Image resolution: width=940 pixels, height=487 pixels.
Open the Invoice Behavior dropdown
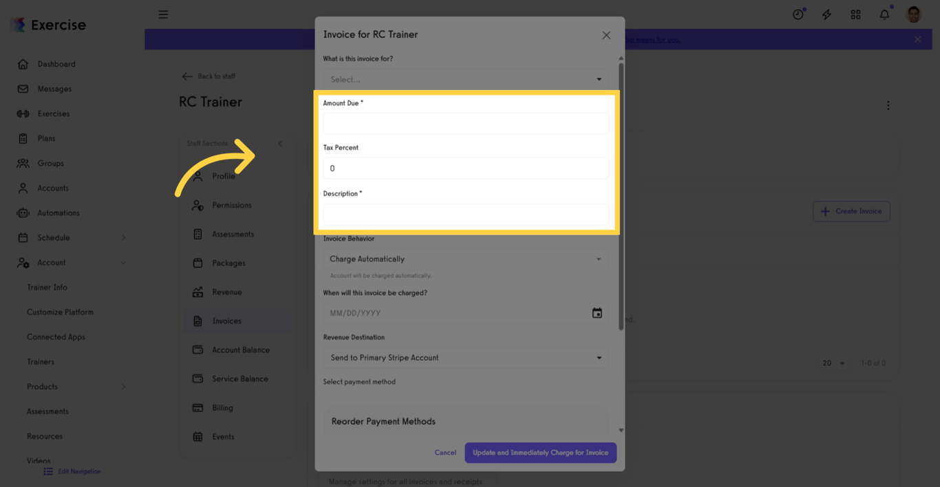pyautogui.click(x=466, y=259)
